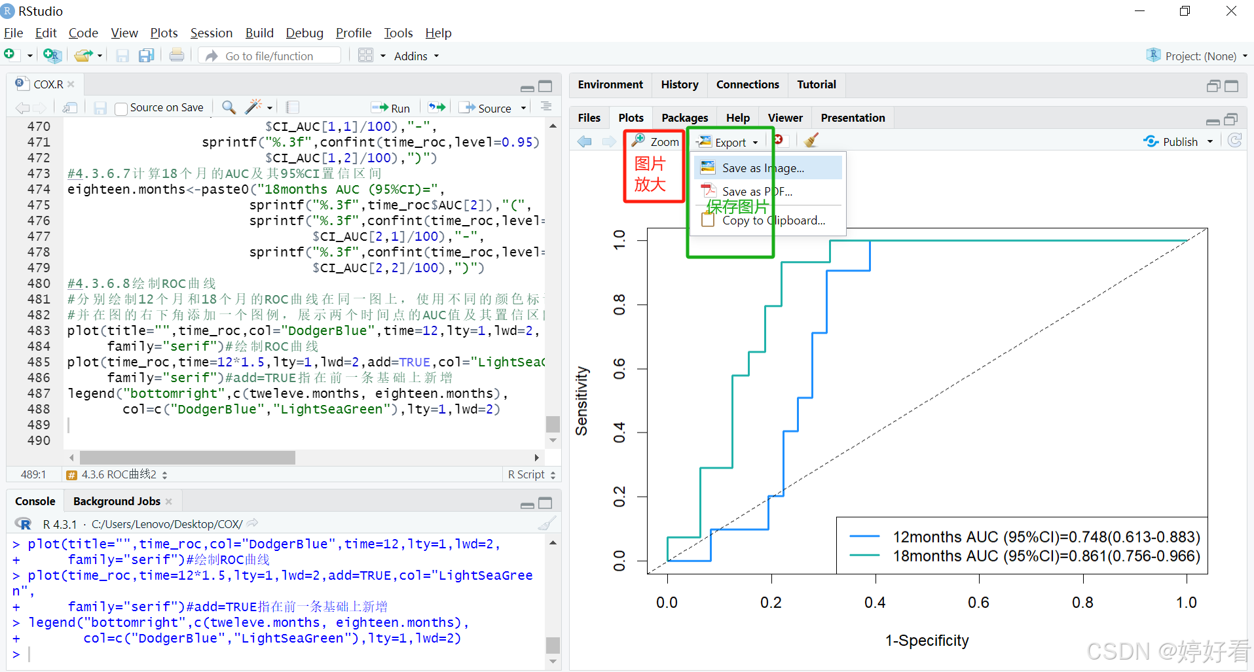The height and width of the screenshot is (672, 1254).
Task: Click the Publish button
Action: [1171, 141]
